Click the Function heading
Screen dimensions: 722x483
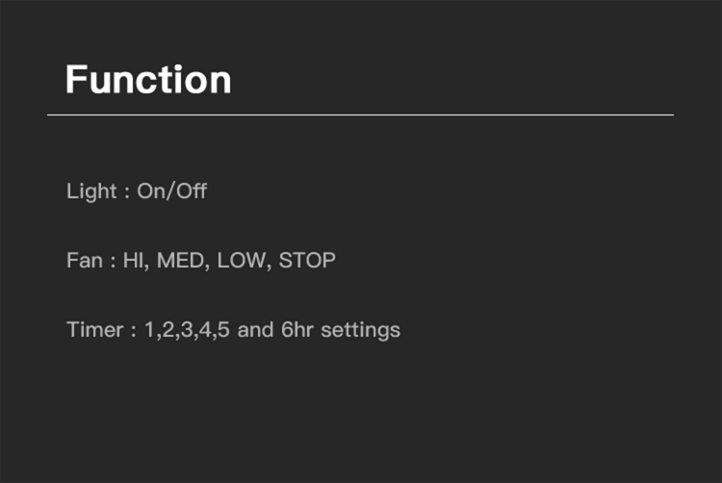coord(148,80)
